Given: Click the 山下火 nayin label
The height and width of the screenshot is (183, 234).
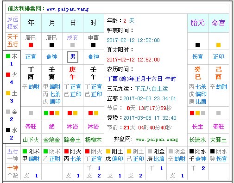Looking at the screenshot, I should click(31, 140).
